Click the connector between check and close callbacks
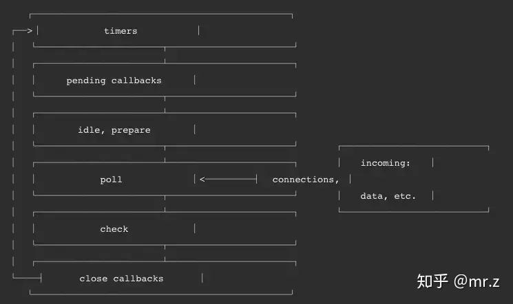 [165, 253]
